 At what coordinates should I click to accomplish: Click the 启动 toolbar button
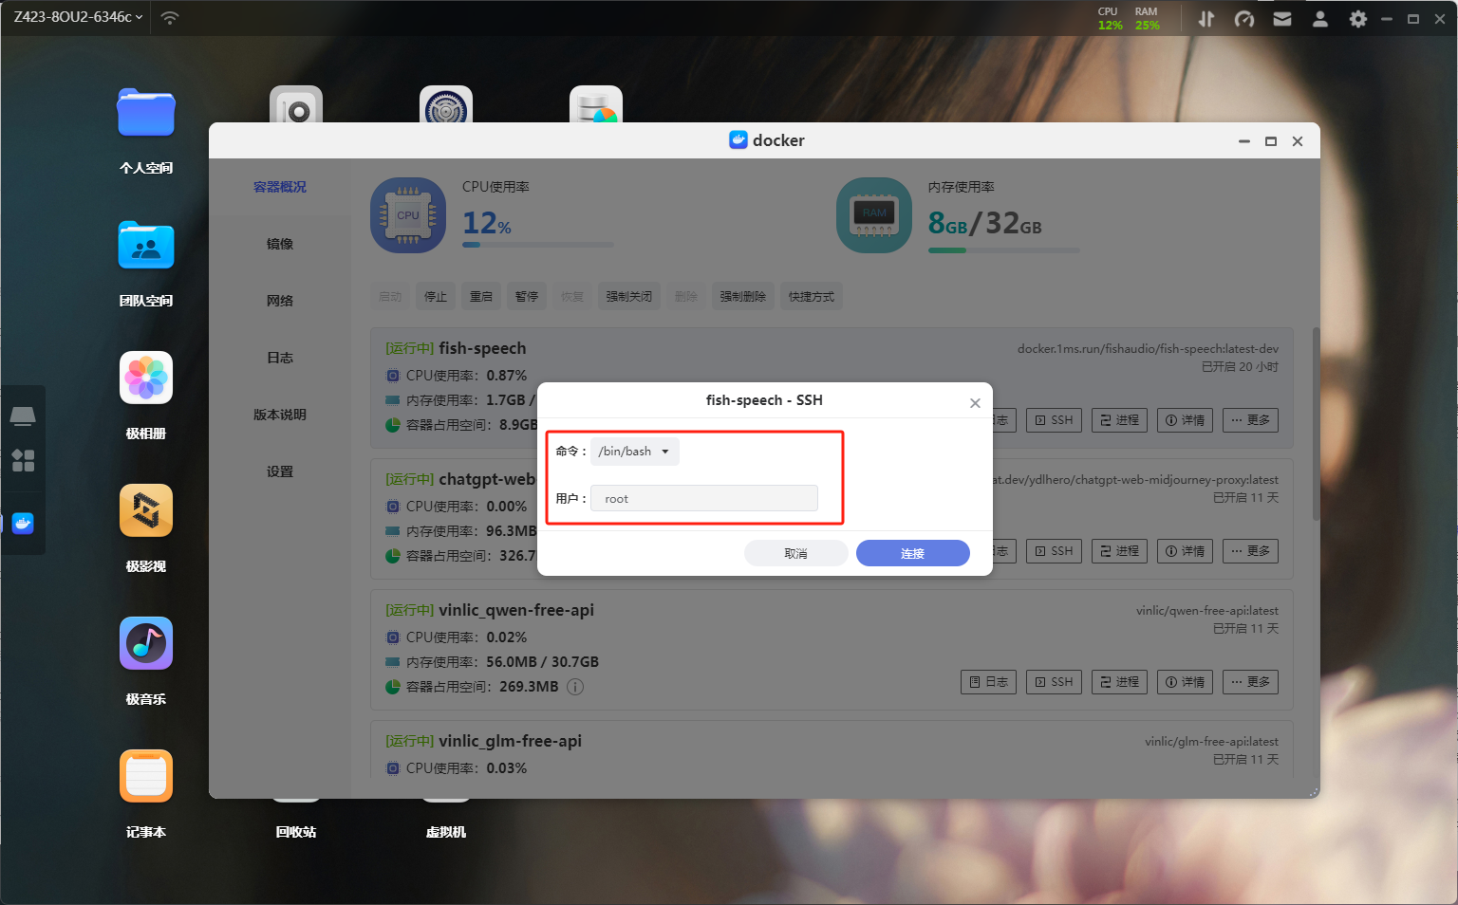[390, 296]
